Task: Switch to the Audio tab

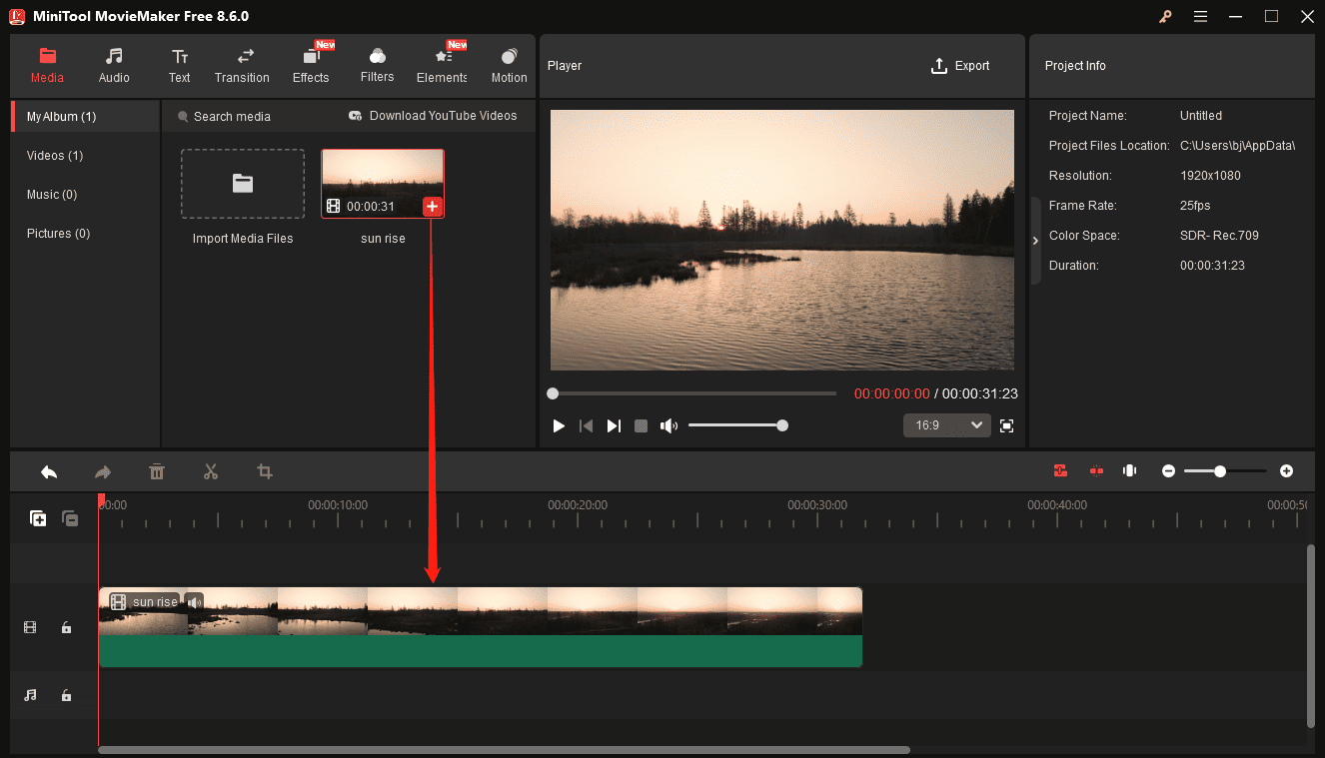Action: (114, 65)
